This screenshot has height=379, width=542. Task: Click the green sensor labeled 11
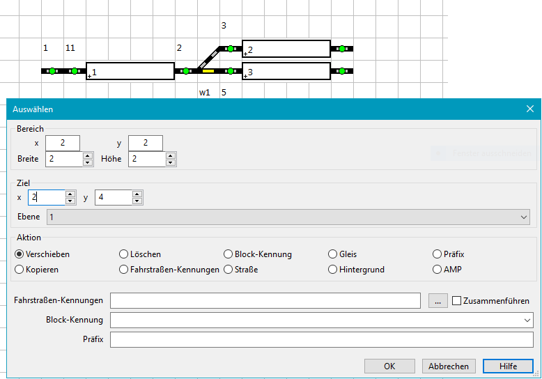click(75, 71)
